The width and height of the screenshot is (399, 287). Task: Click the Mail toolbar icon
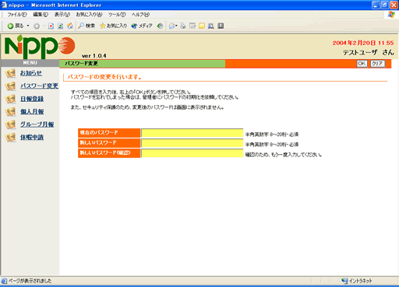coord(171,26)
